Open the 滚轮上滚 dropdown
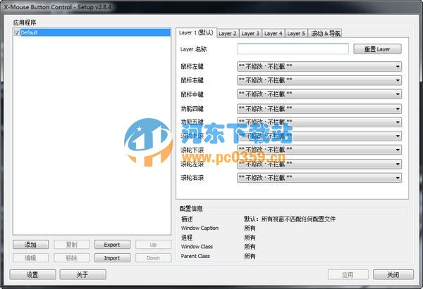The width and height of the screenshot is (423, 289). tap(319, 136)
